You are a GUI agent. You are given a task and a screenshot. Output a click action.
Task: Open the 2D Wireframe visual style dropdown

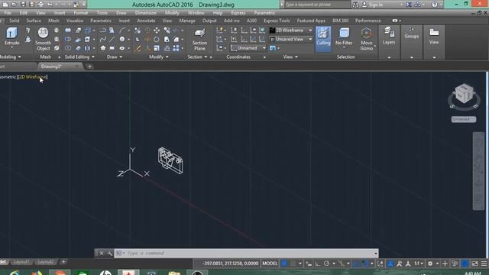pos(291,31)
